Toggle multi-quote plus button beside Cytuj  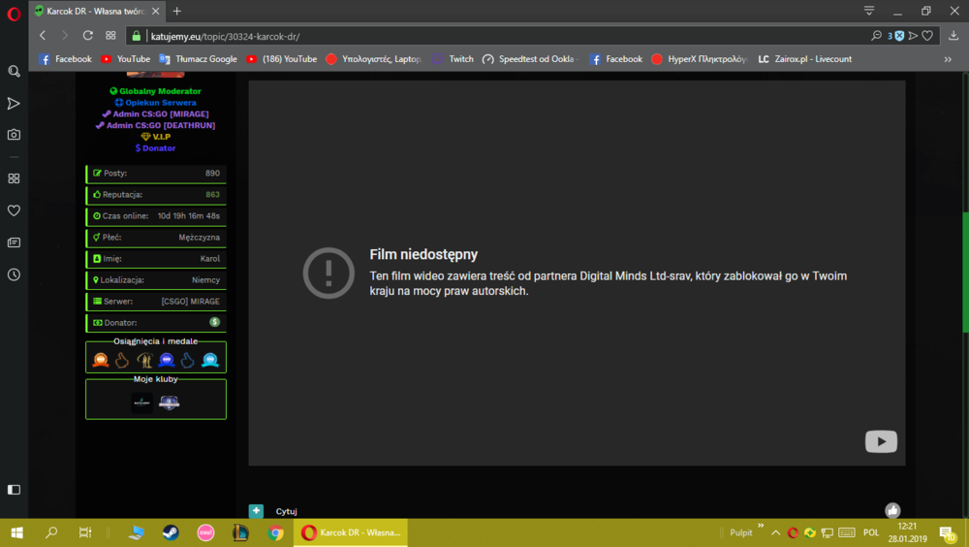coord(256,510)
